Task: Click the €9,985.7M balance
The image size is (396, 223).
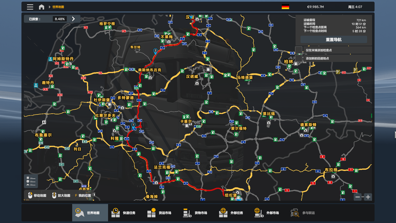Action: (315, 7)
